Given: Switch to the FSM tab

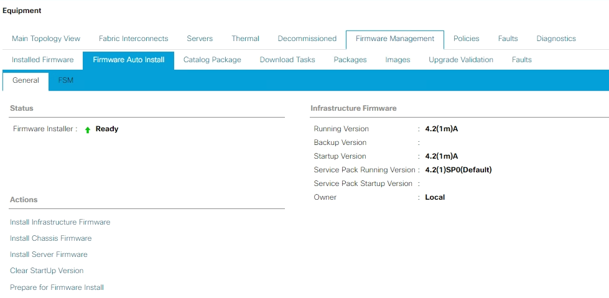Looking at the screenshot, I should (x=66, y=80).
